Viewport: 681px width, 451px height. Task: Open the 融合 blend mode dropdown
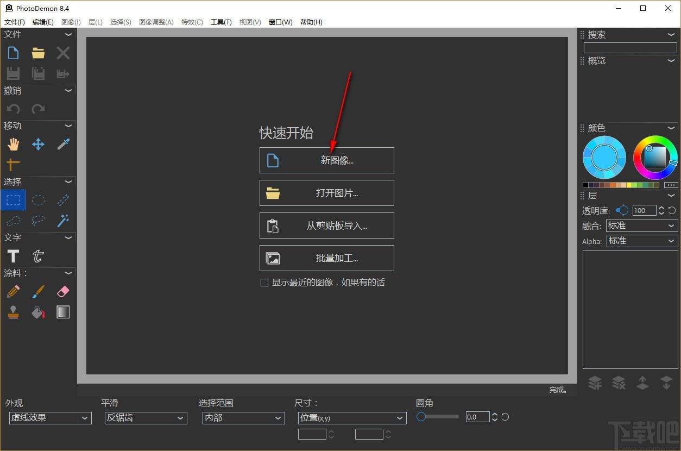coord(641,225)
